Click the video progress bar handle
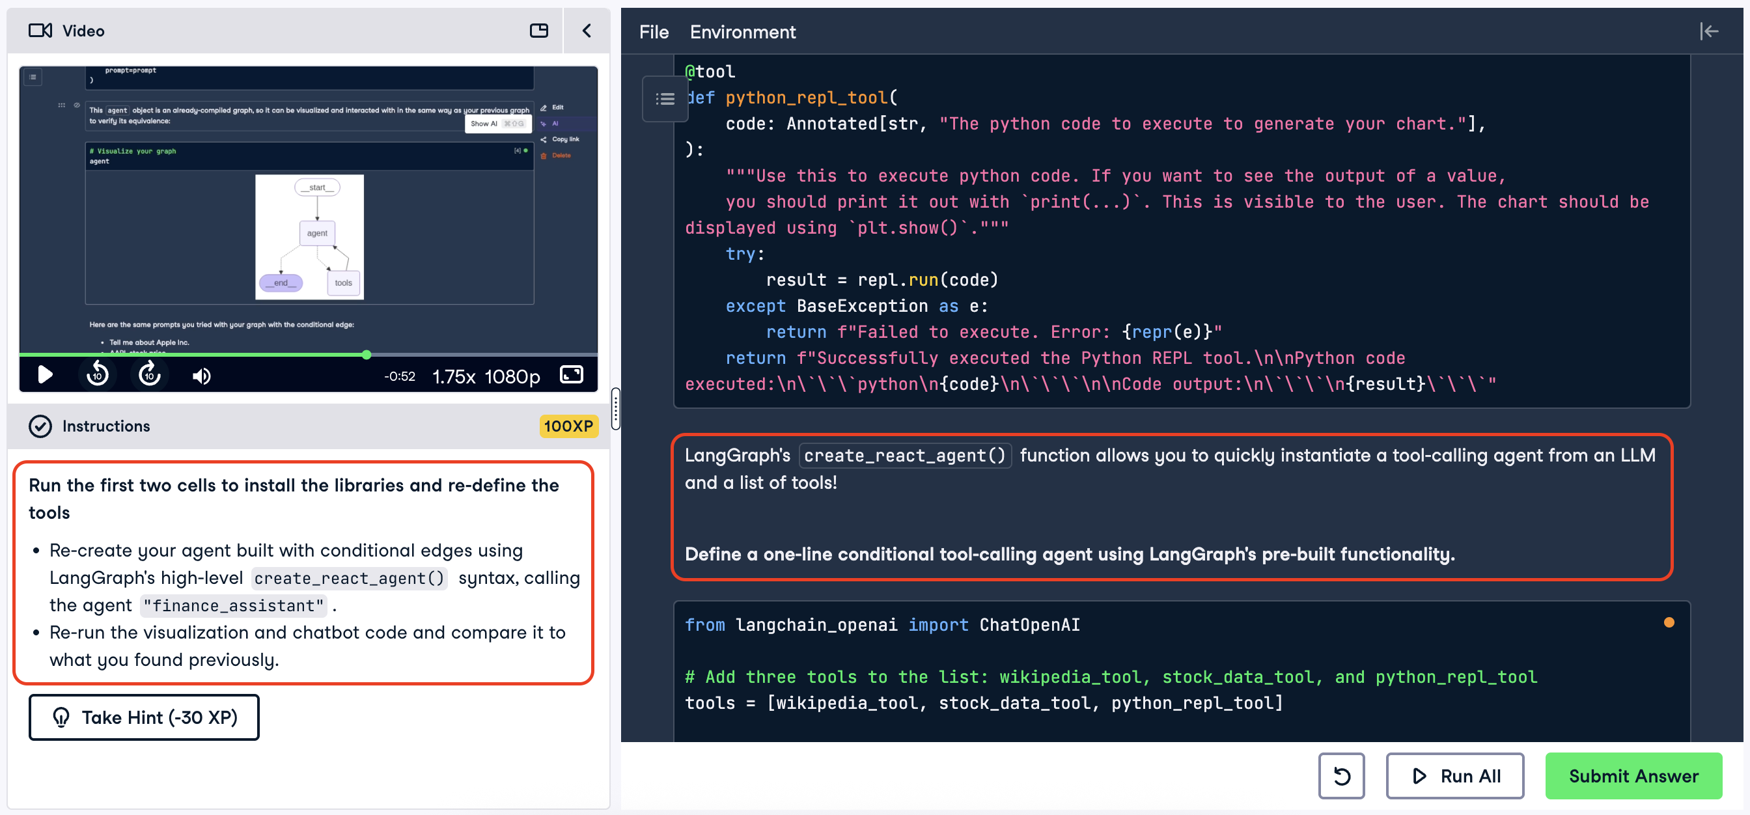 367,355
